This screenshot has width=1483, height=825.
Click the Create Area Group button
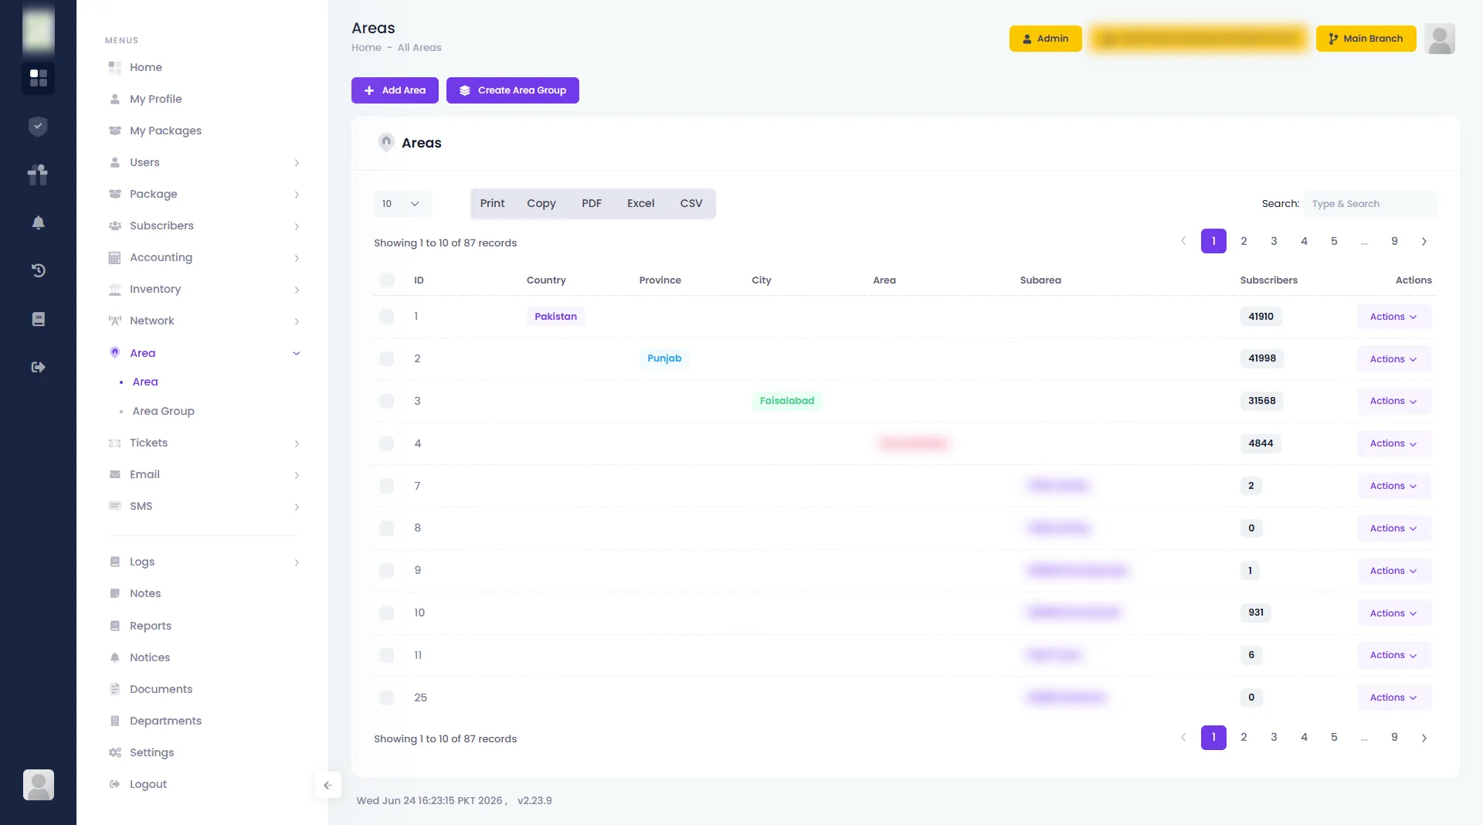coord(513,90)
